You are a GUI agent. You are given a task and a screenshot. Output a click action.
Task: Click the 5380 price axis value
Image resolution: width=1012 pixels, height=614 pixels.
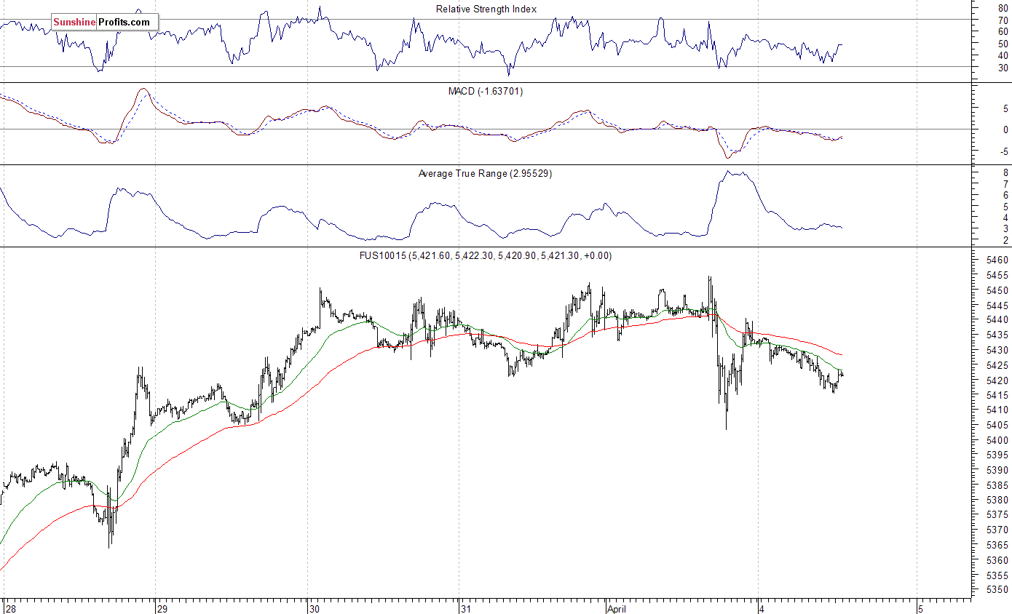click(x=999, y=500)
